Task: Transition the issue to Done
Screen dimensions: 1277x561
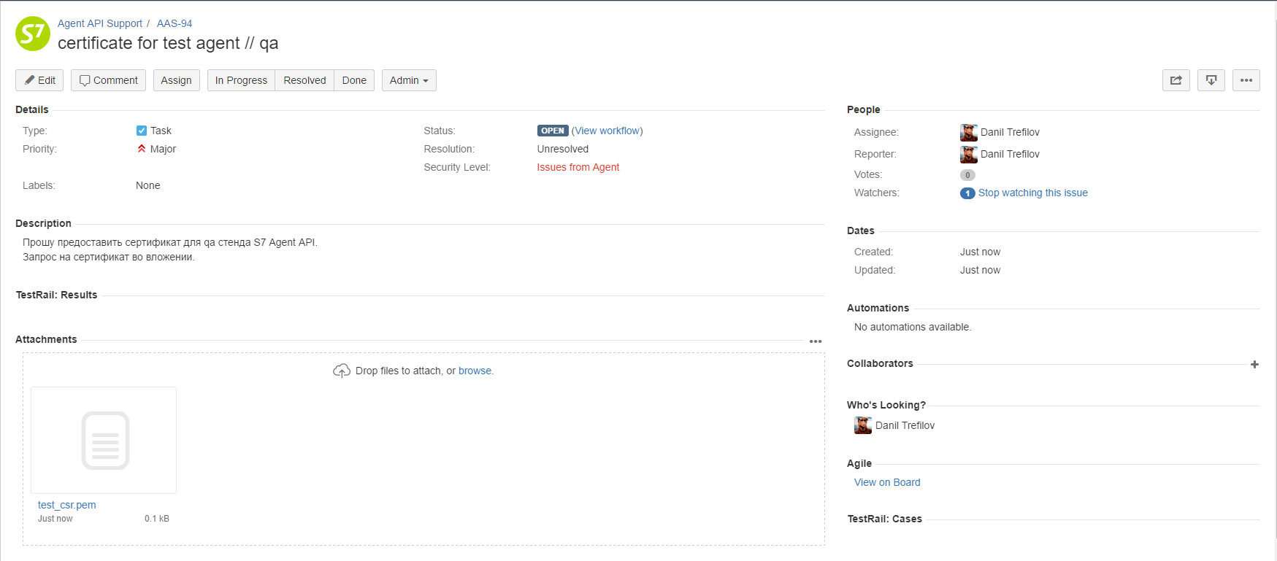Action: 354,80
